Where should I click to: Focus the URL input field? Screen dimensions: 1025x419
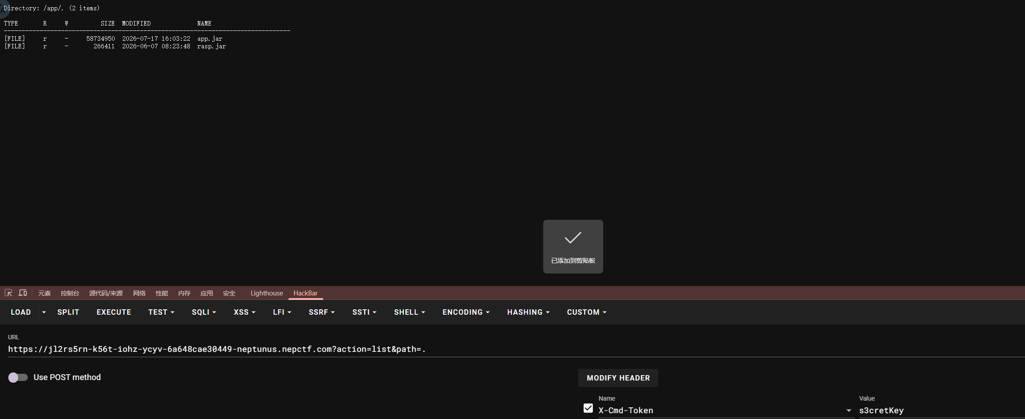tap(516, 349)
